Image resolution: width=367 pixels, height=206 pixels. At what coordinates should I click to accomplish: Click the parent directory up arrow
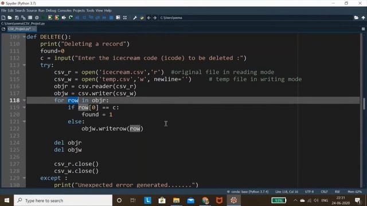point(363,18)
